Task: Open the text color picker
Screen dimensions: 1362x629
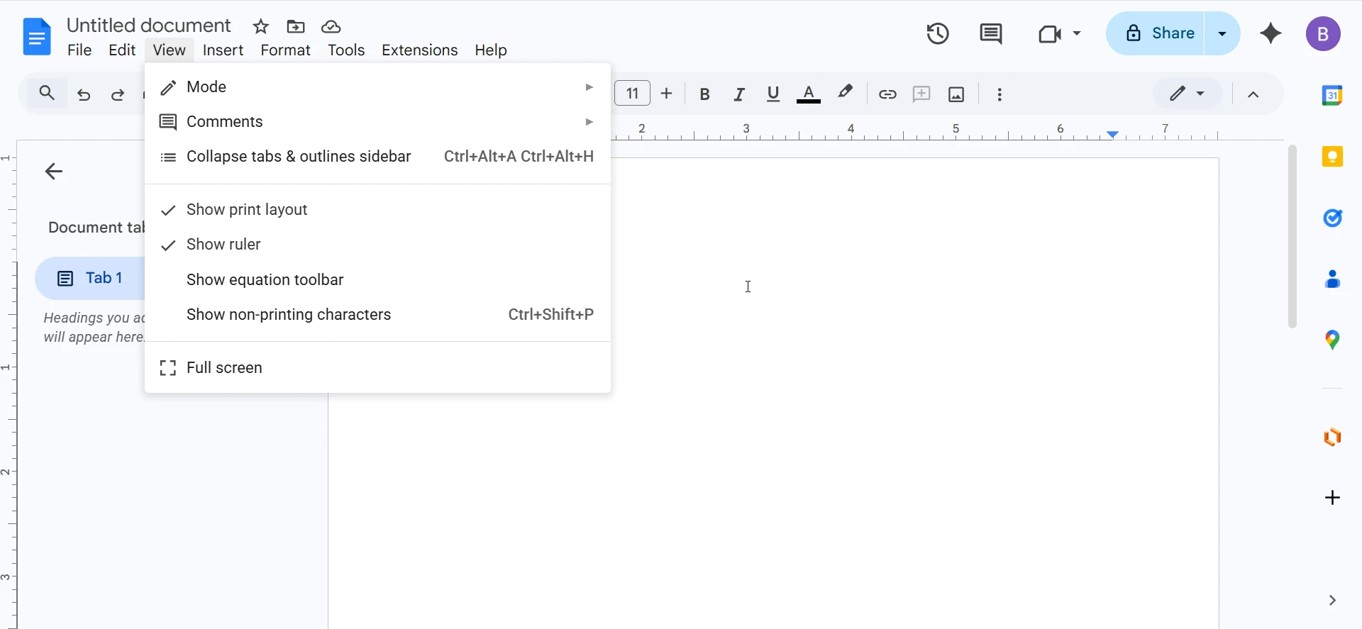Action: (809, 94)
